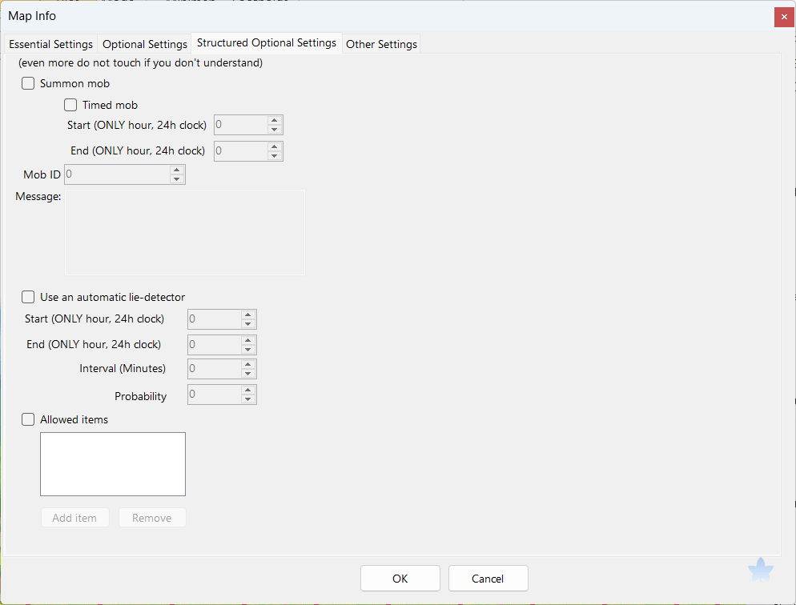Click inside the Allowed items list box

tap(113, 464)
